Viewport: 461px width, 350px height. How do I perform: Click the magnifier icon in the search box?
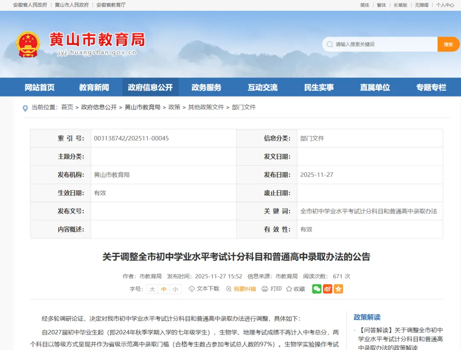(x=330, y=44)
